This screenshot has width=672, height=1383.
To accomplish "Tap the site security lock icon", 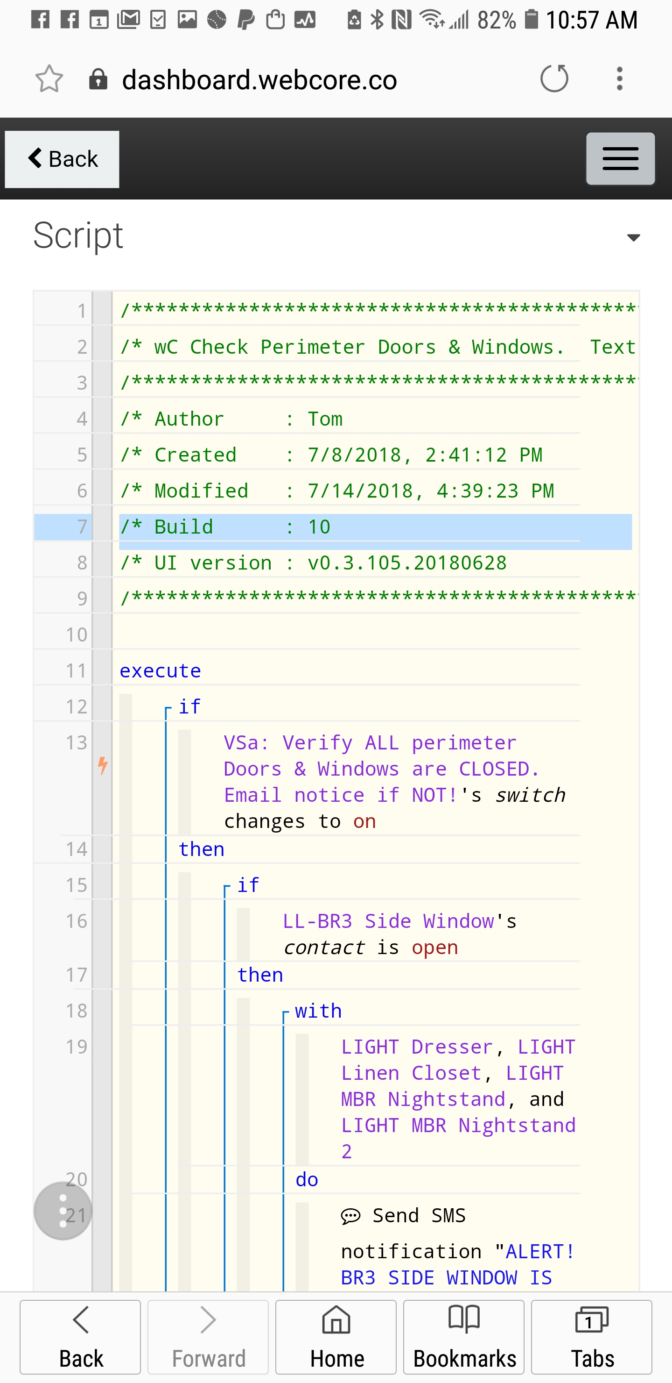I will point(98,79).
